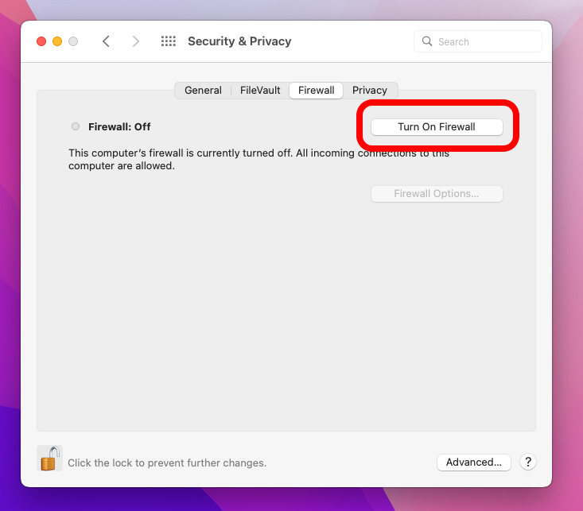Zoom the window with the gray button
Screen dimensions: 583x511
[x=73, y=41]
